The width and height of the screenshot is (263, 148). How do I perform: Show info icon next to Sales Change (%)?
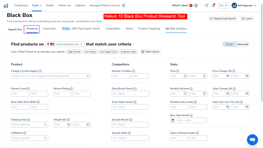point(234,89)
